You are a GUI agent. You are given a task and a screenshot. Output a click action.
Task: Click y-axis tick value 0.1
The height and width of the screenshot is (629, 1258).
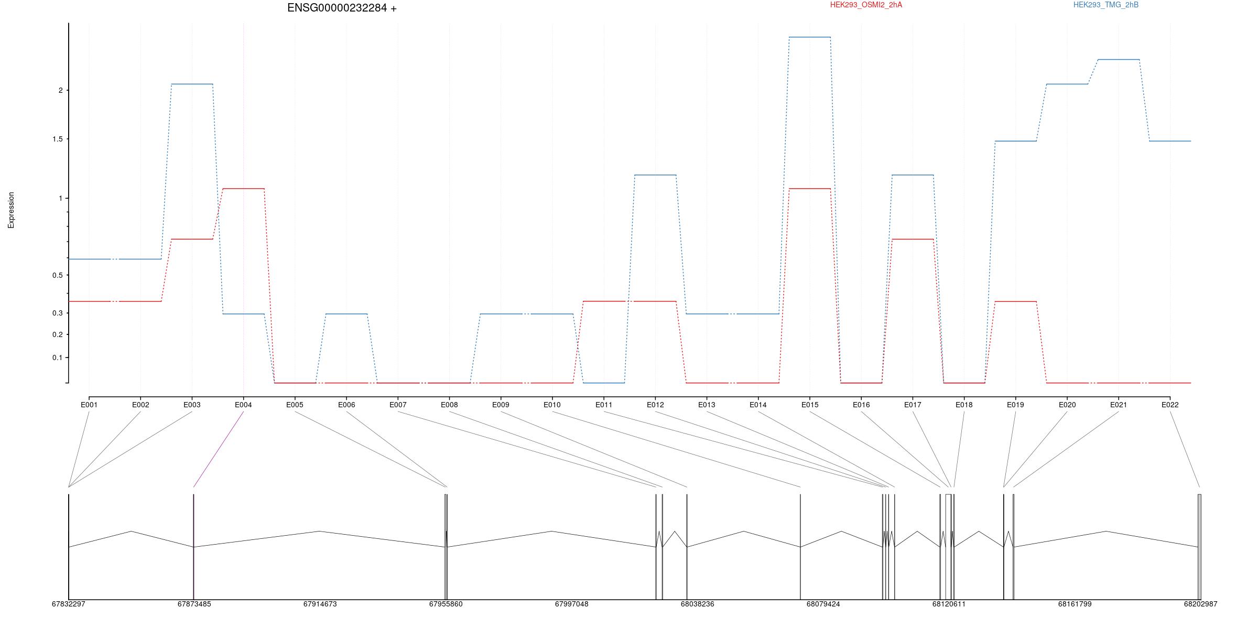(x=58, y=357)
